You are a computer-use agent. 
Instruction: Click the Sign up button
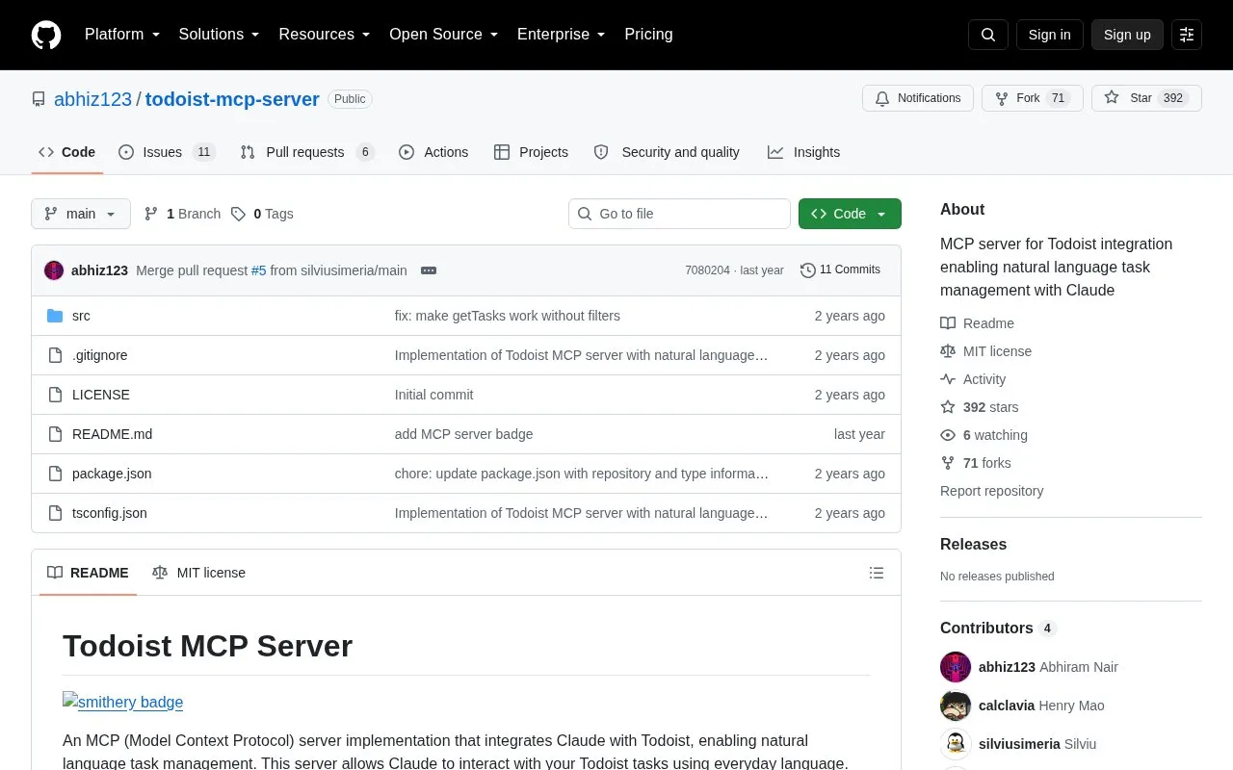pyautogui.click(x=1127, y=35)
